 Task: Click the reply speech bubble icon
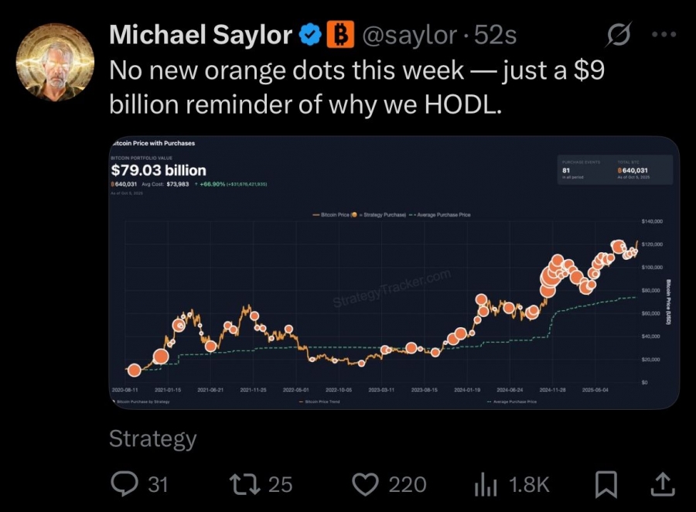pos(125,484)
